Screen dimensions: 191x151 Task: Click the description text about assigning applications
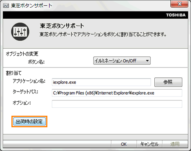[x=103, y=34]
